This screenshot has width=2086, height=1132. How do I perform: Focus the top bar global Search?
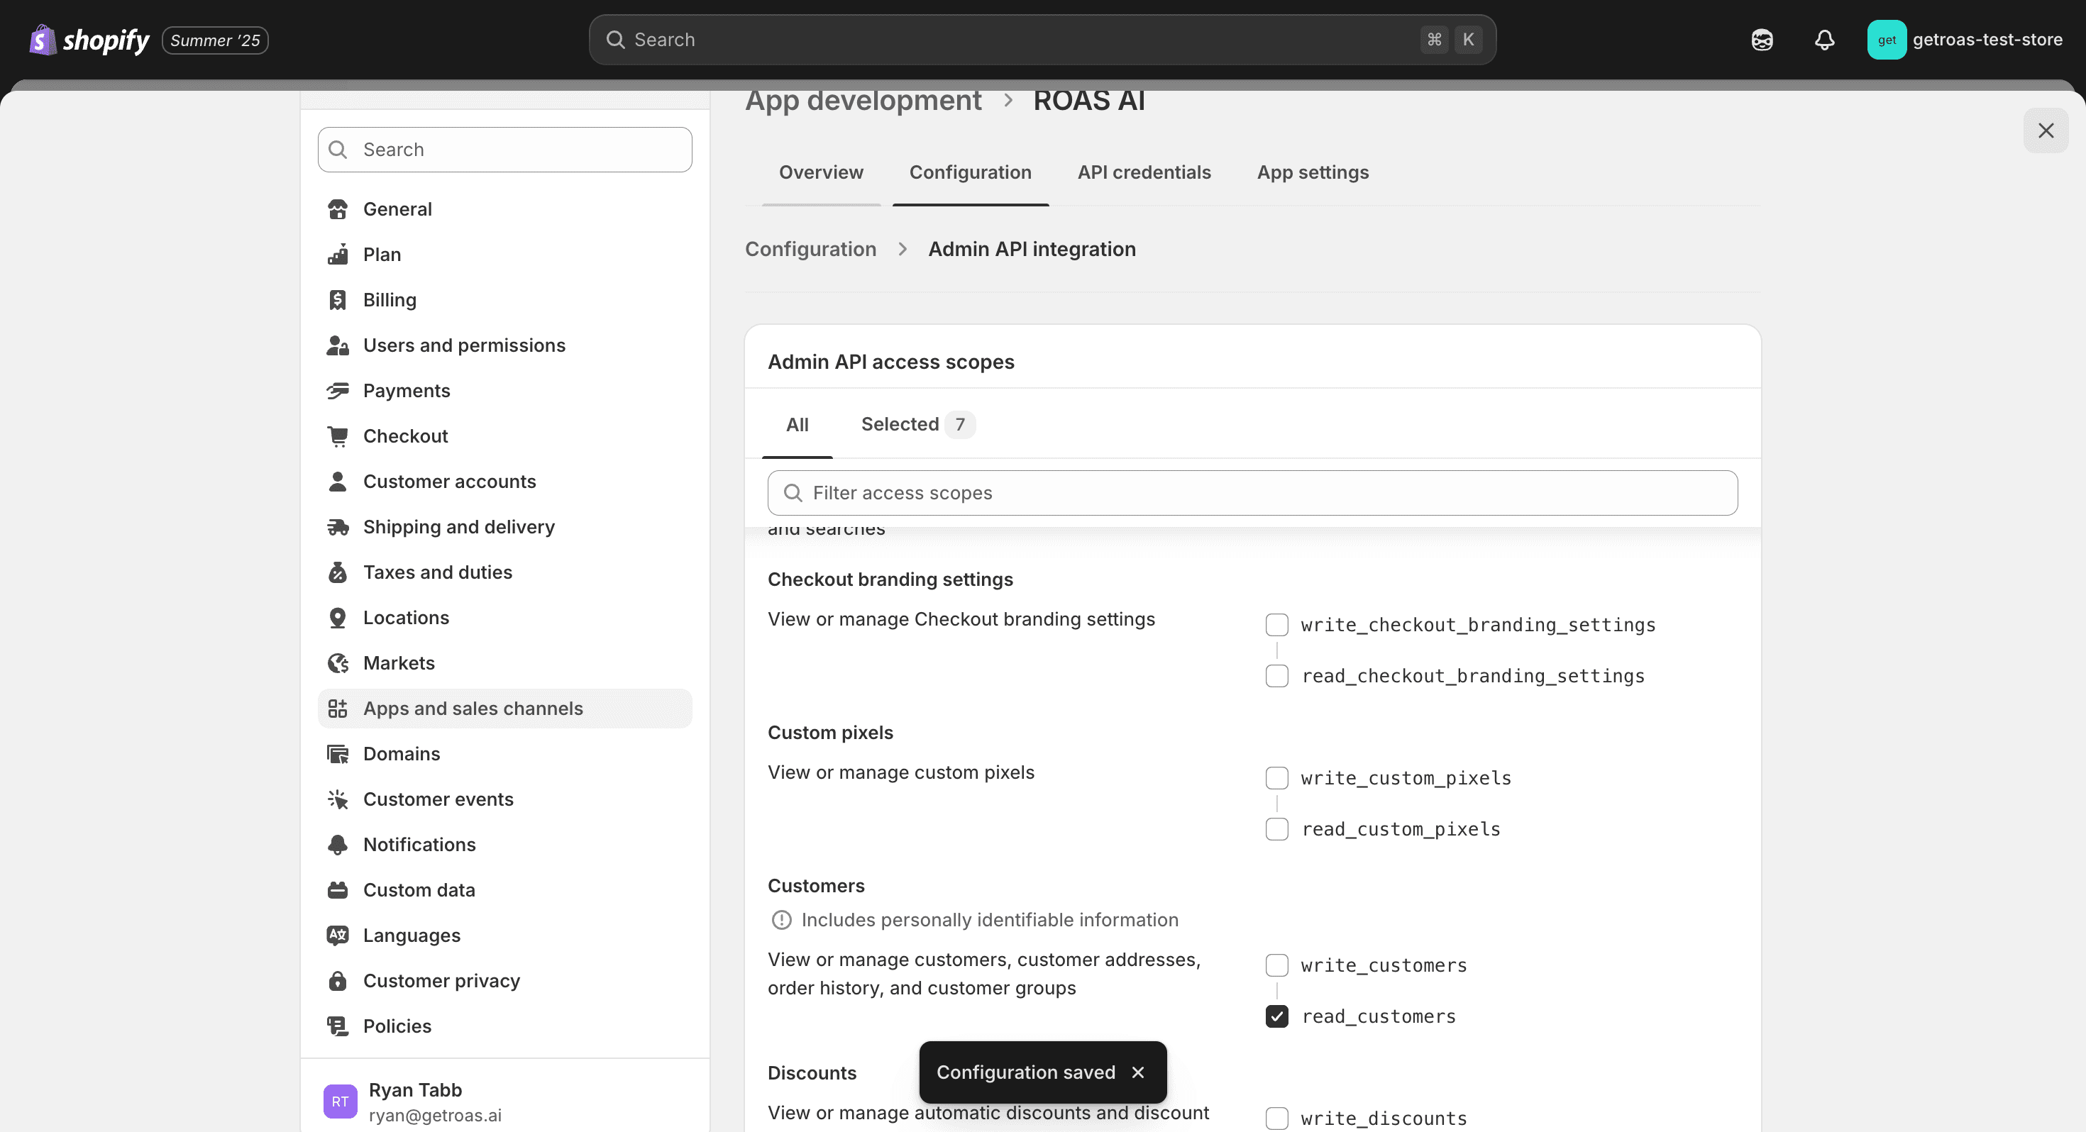(1042, 40)
